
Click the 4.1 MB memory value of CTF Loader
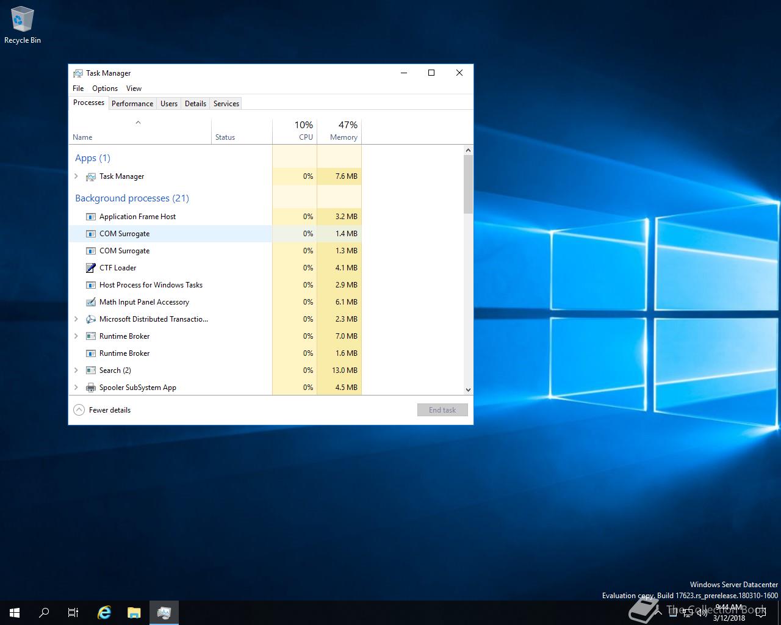[347, 268]
